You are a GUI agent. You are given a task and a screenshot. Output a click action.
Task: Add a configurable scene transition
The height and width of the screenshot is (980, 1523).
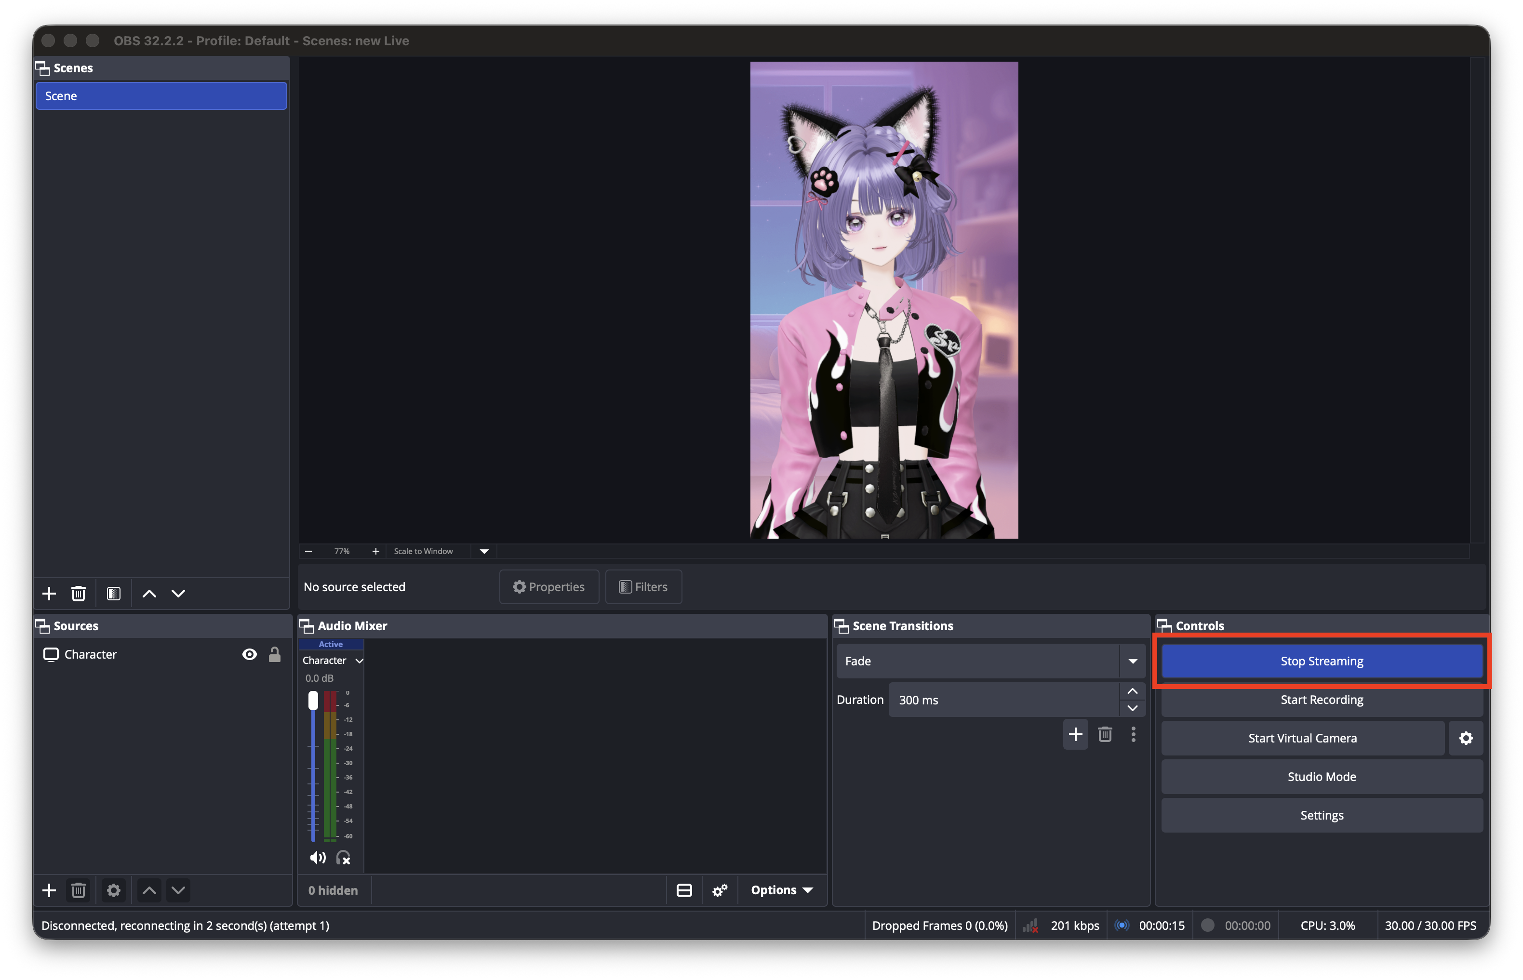pyautogui.click(x=1076, y=734)
